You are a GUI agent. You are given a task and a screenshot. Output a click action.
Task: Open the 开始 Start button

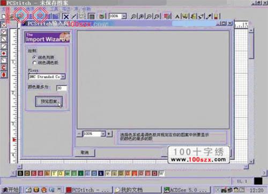[10, 190]
